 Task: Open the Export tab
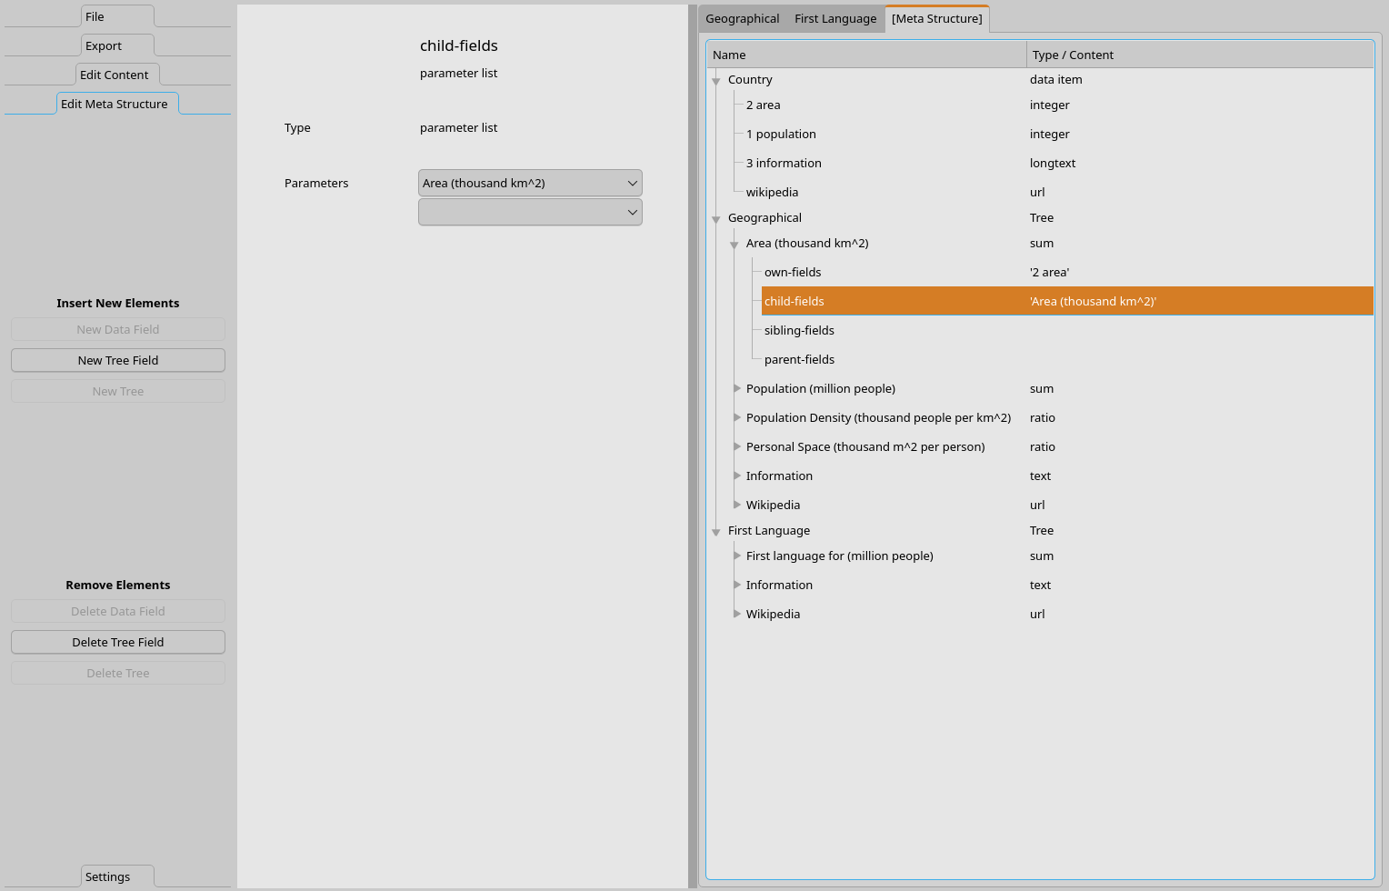[x=104, y=45]
